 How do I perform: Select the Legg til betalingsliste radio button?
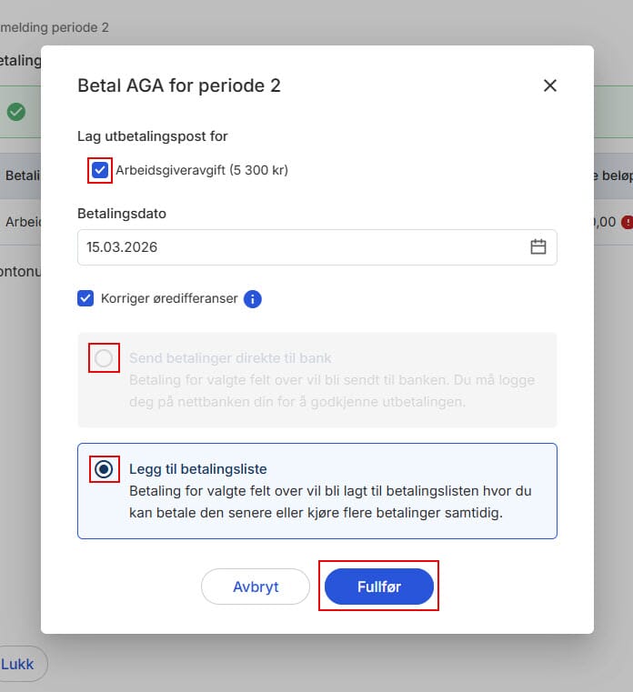pos(104,469)
